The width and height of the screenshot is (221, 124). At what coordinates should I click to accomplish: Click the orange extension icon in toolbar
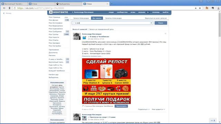coord(207,8)
